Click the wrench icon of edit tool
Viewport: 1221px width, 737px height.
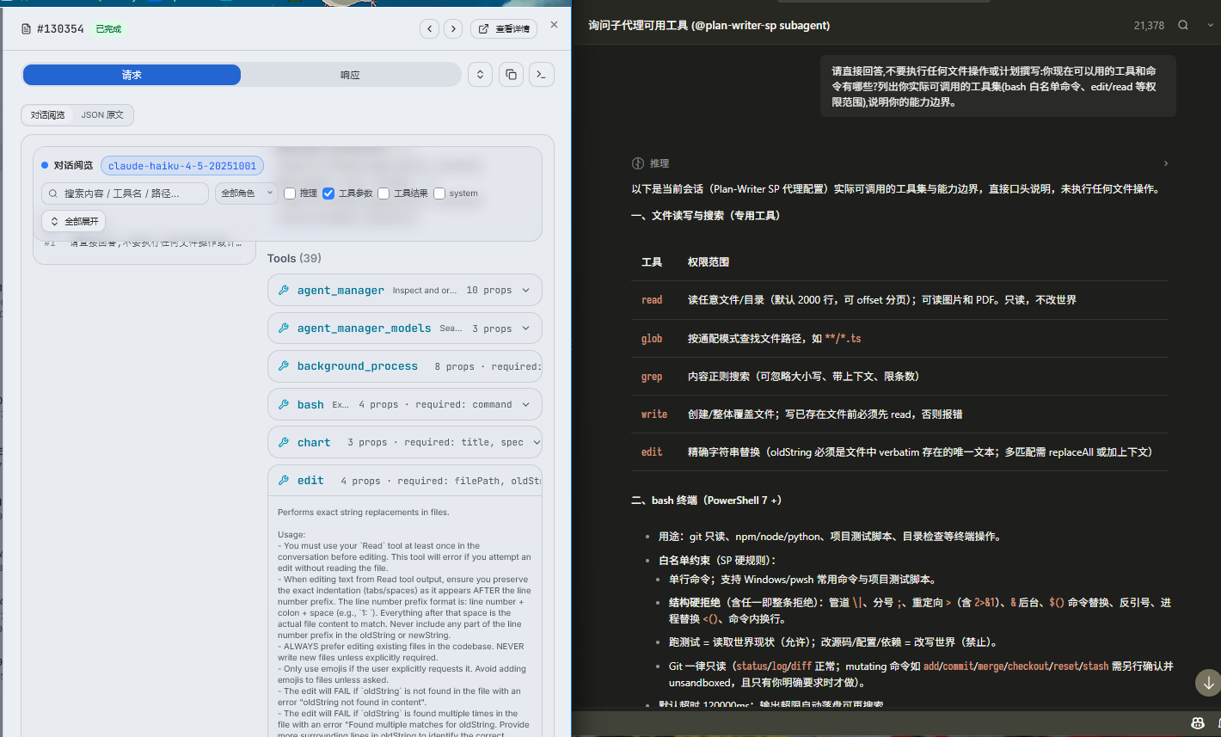tap(284, 480)
